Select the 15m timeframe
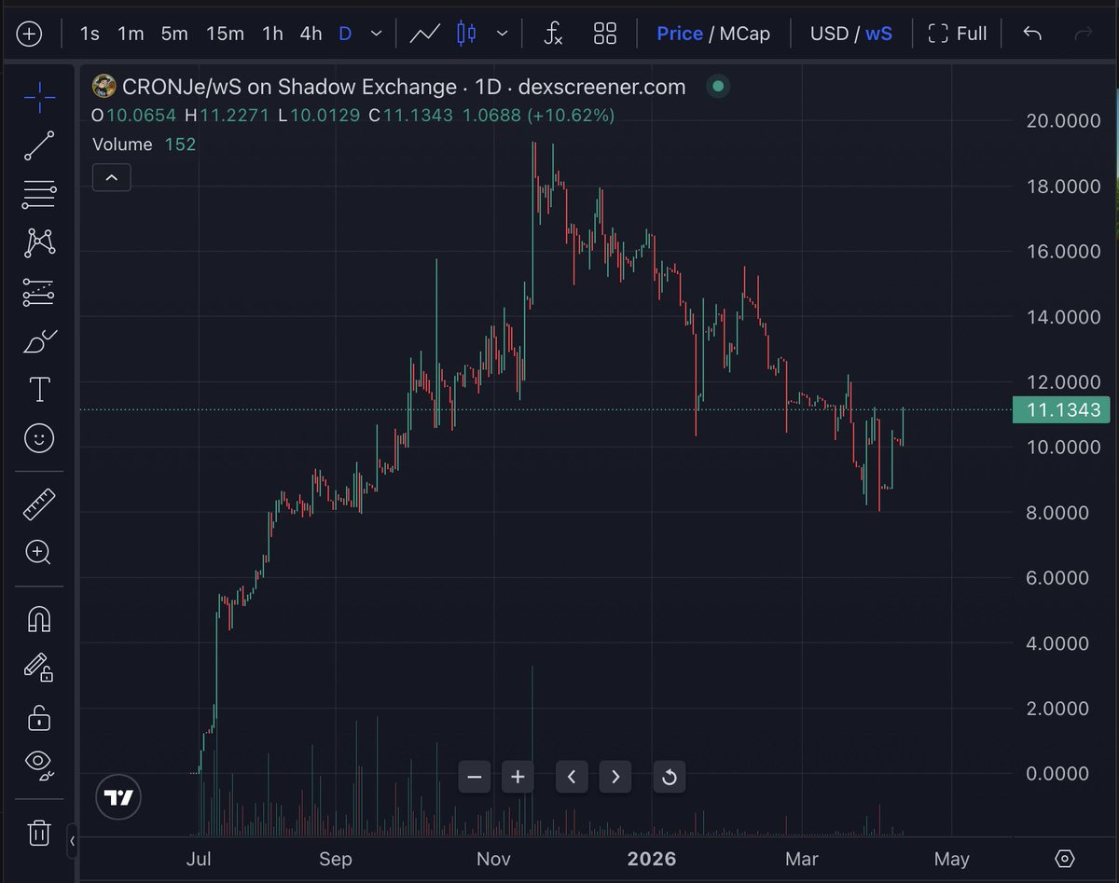Image resolution: width=1119 pixels, height=883 pixels. click(225, 34)
